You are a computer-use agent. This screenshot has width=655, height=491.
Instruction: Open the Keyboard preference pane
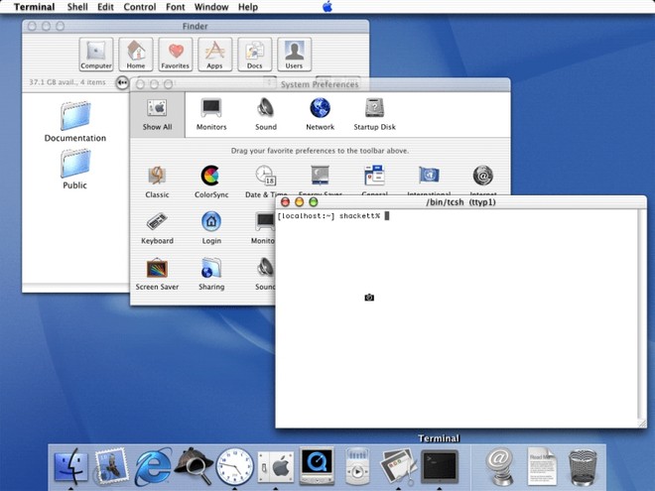[x=157, y=228]
